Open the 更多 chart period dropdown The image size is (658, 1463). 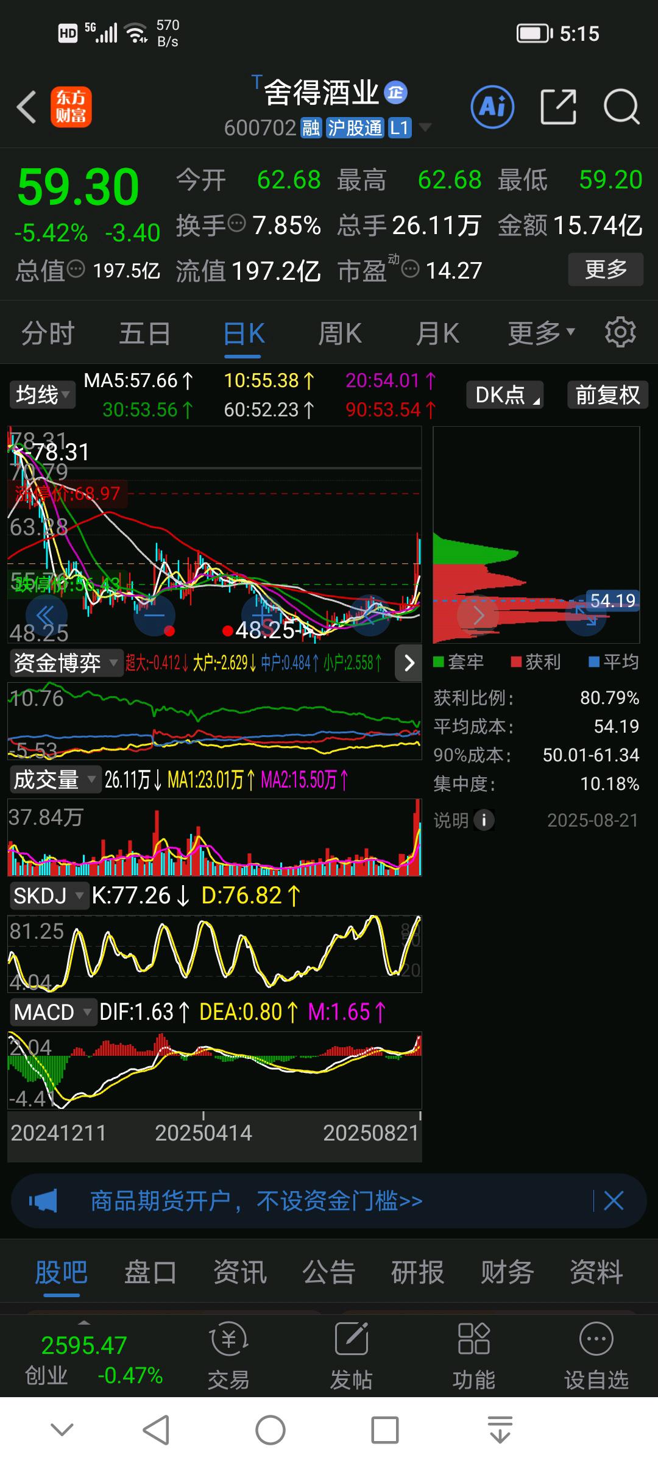(542, 333)
